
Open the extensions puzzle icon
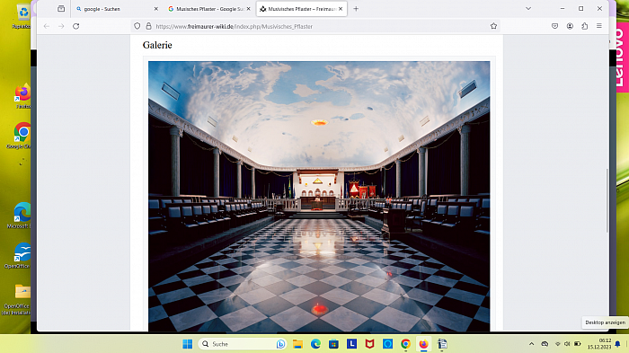[x=584, y=26]
